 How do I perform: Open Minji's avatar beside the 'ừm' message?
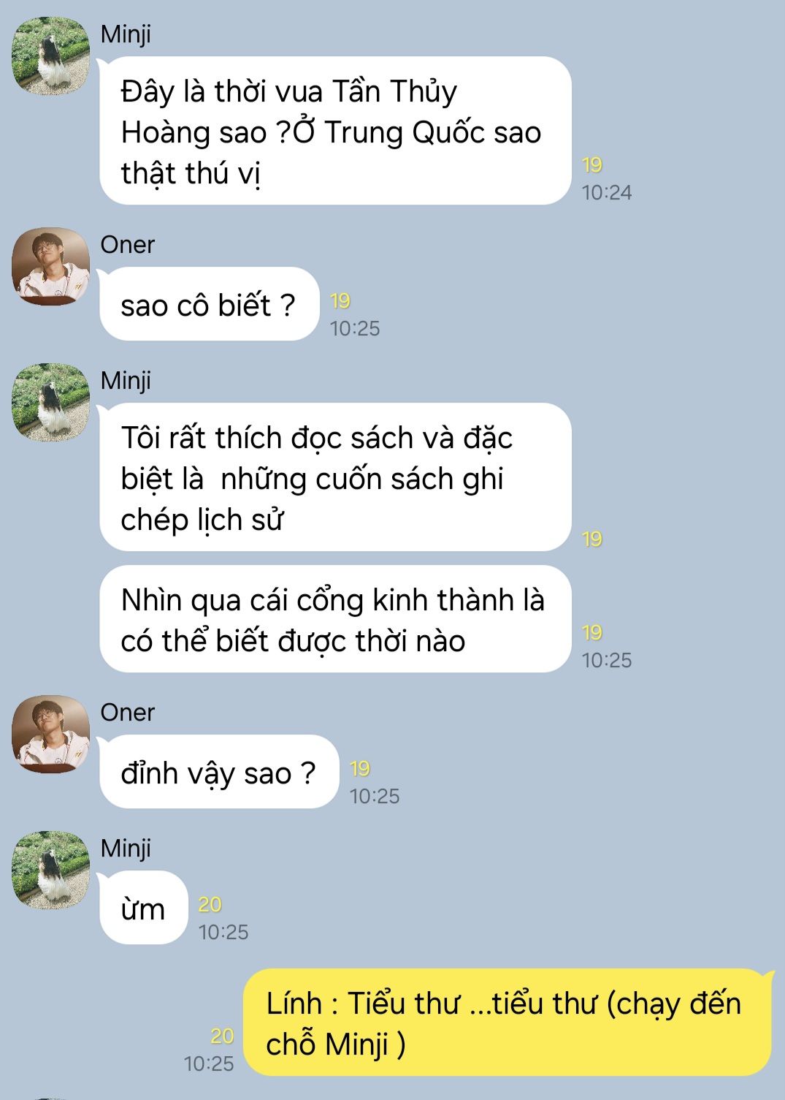tap(50, 870)
